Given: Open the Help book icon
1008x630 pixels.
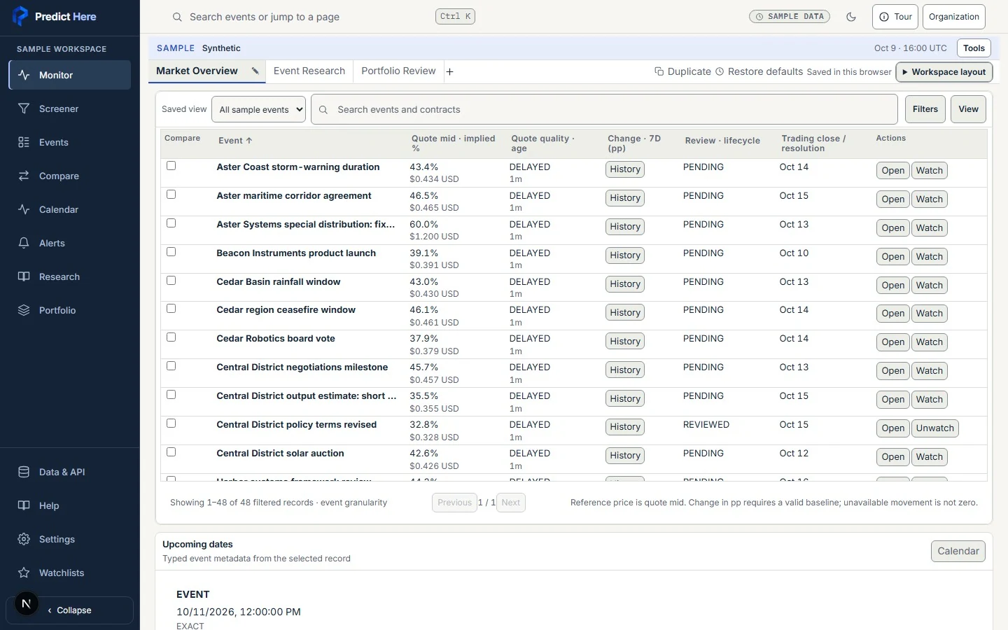Looking at the screenshot, I should [24, 505].
